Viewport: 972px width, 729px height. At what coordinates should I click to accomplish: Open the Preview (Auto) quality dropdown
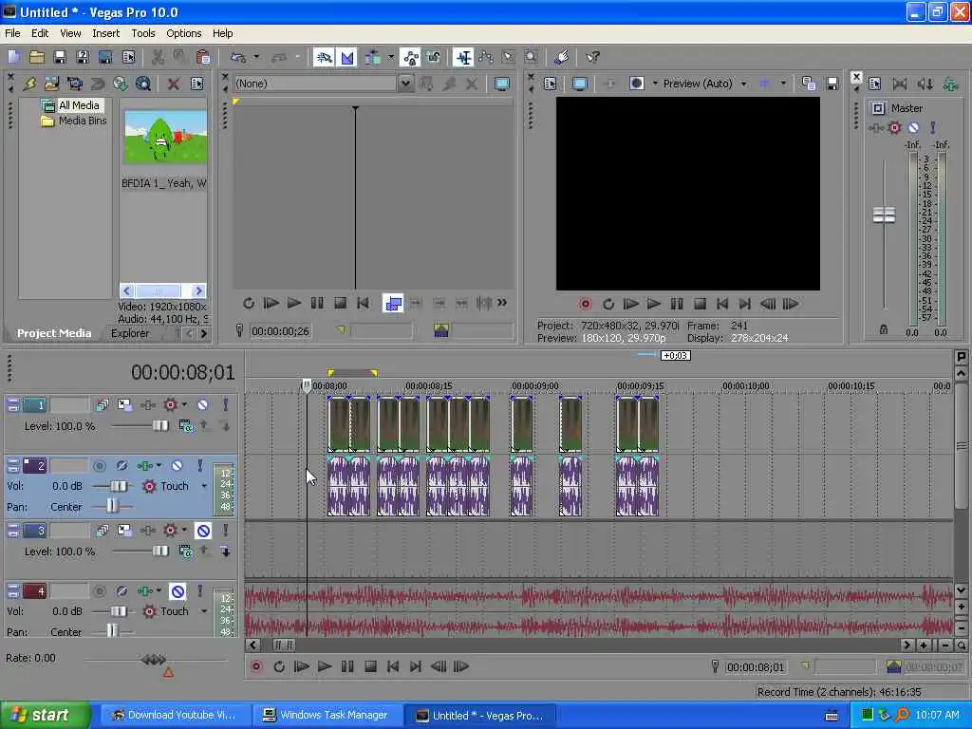(x=743, y=84)
